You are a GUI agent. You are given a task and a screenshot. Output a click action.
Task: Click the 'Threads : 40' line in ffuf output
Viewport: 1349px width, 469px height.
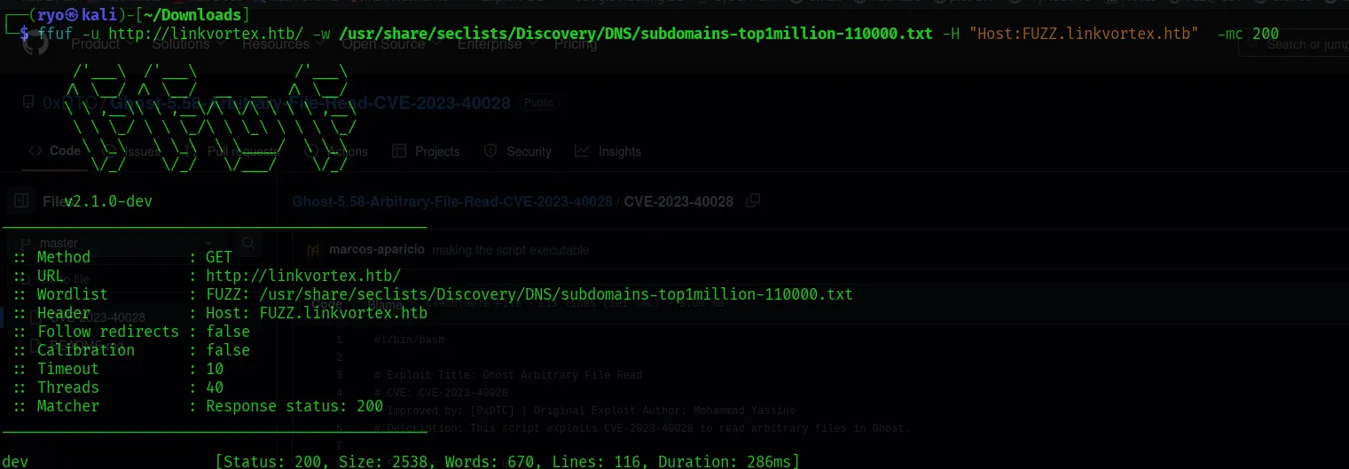[x=118, y=387]
